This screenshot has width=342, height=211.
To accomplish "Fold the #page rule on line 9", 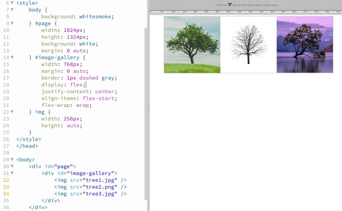I will [x=12, y=23].
